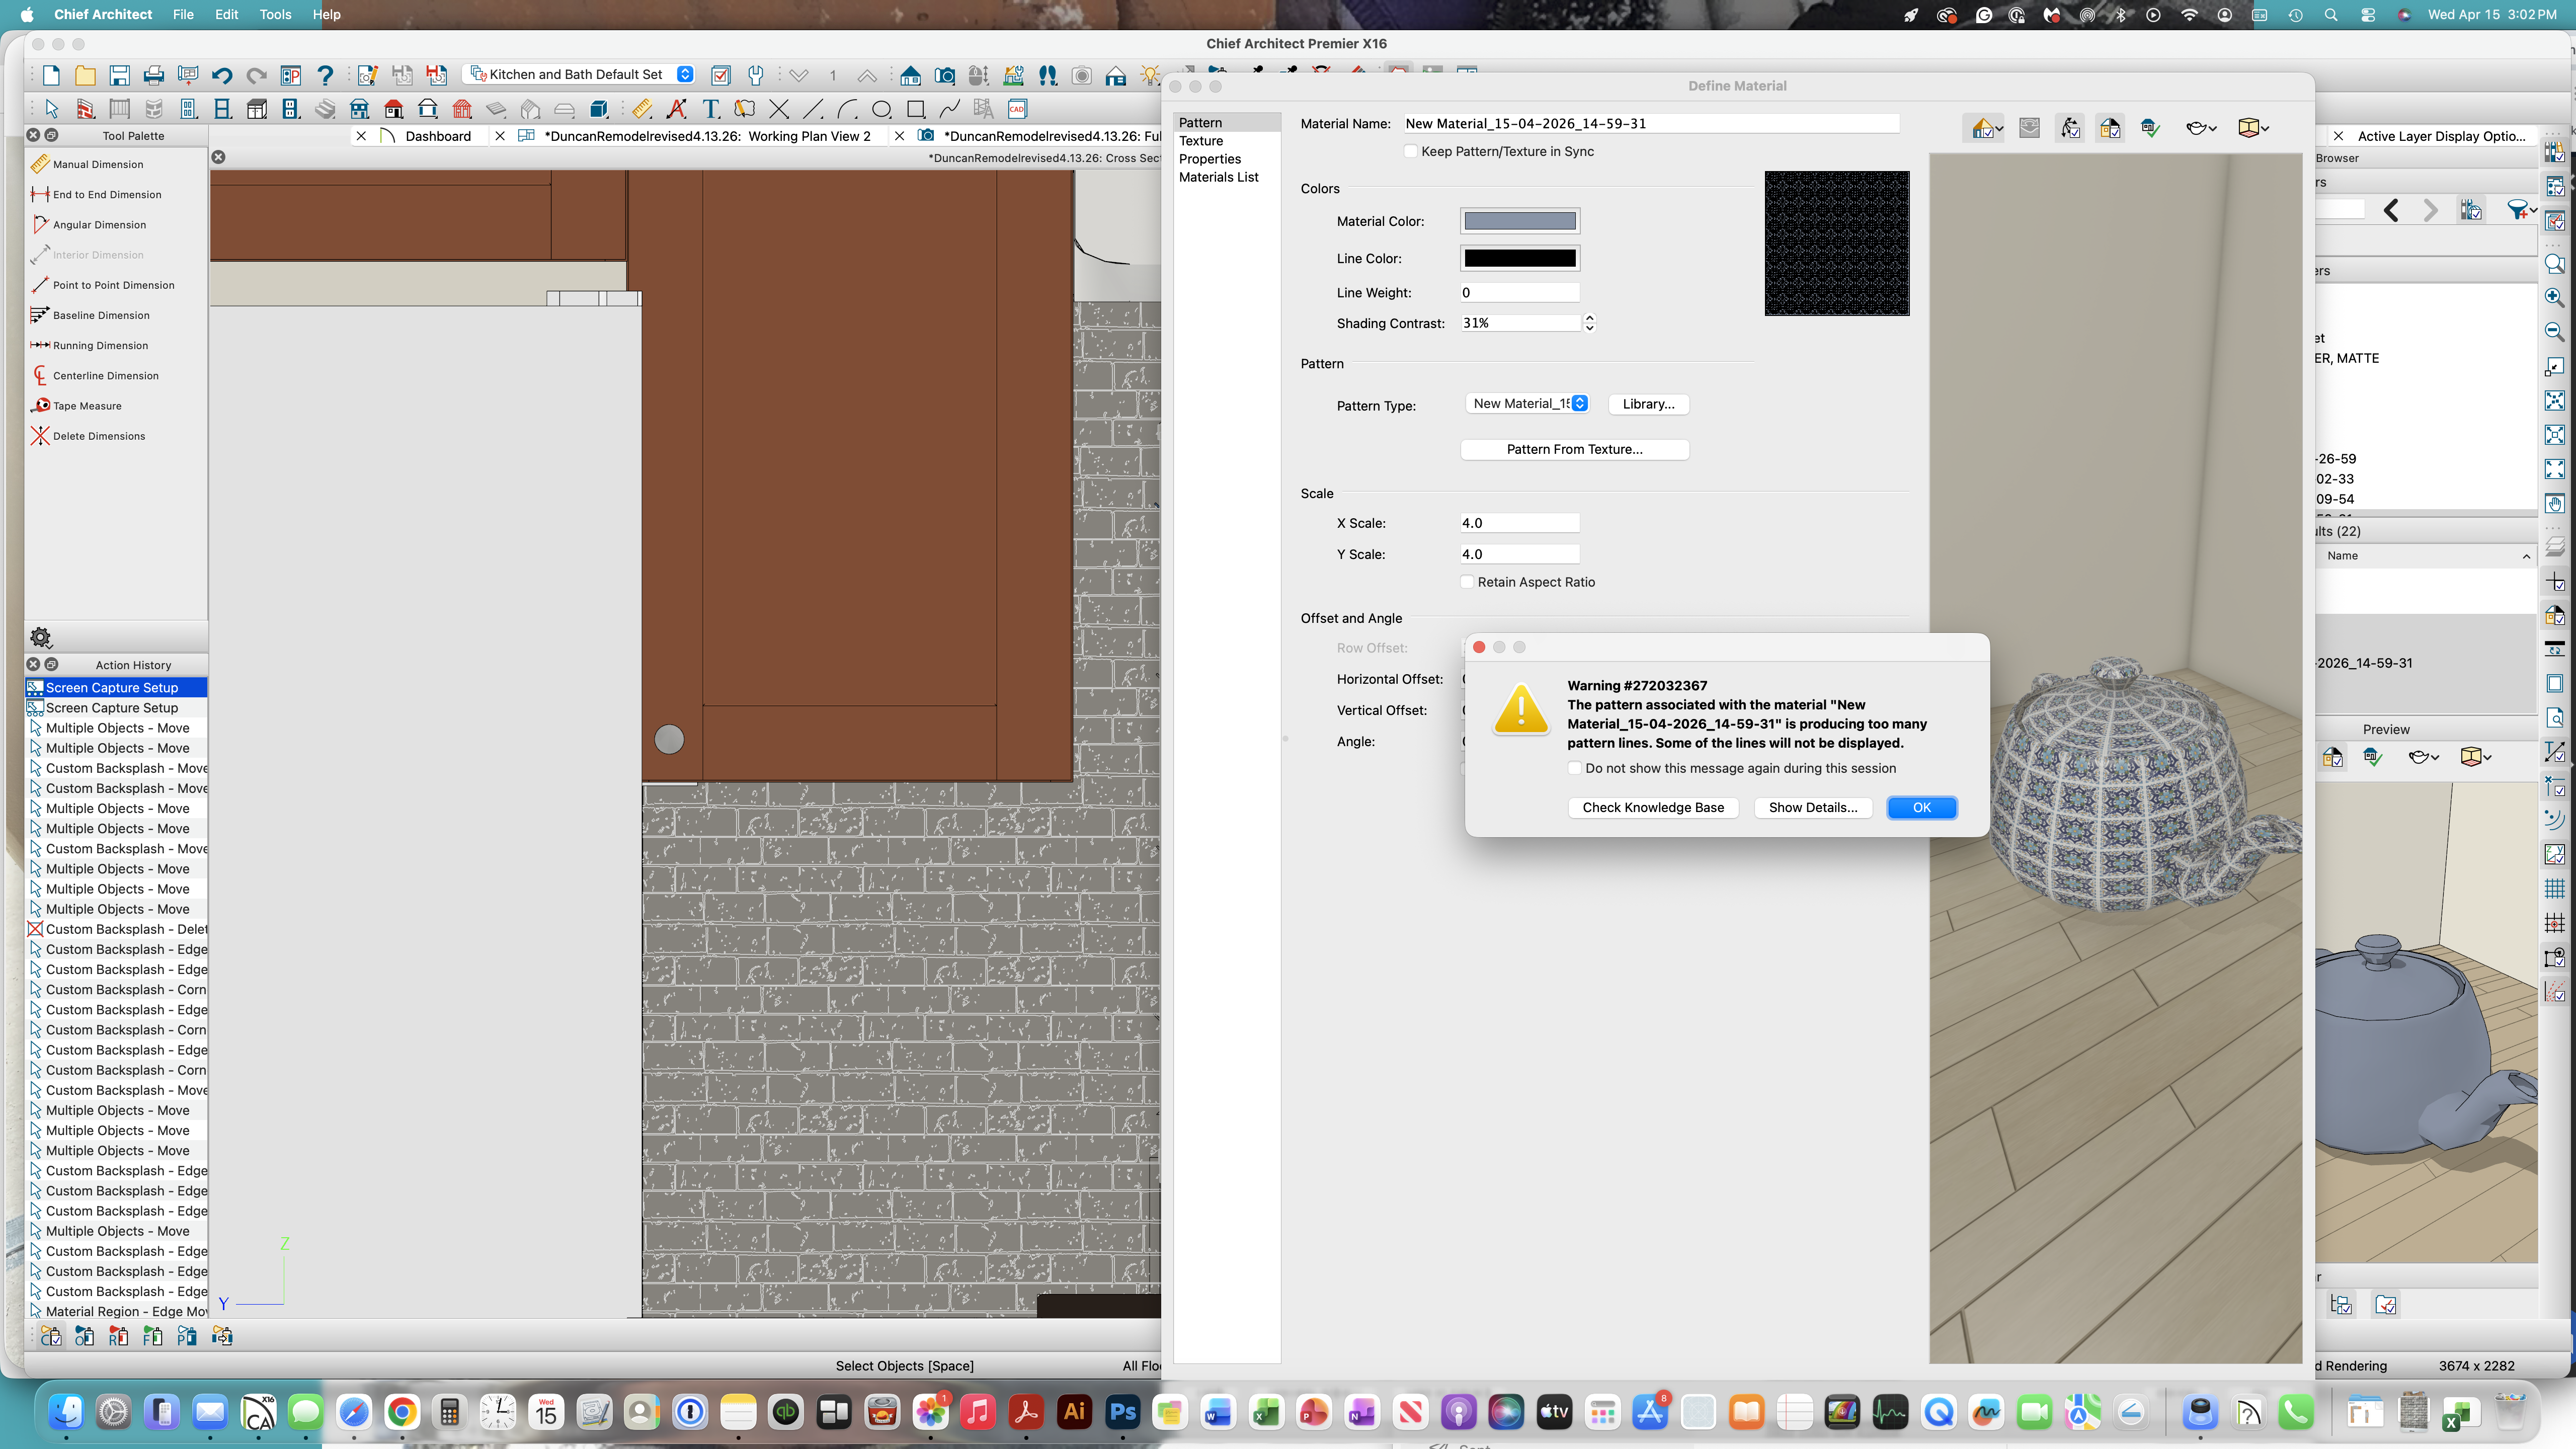Click the Tape Measure tool
This screenshot has height=1449, width=2576.
point(86,406)
